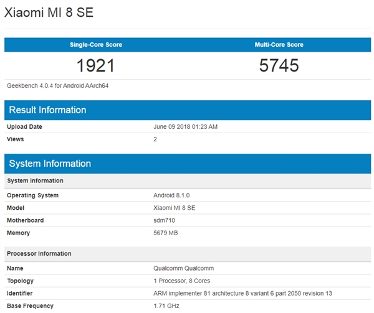
Task: Click the Processor Information subheader
Action: point(39,254)
